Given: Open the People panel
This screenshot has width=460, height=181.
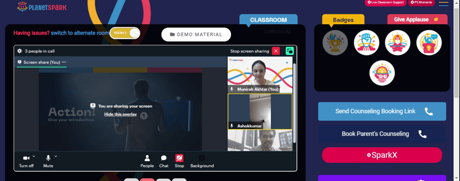Looking at the screenshot, I should [147, 161].
